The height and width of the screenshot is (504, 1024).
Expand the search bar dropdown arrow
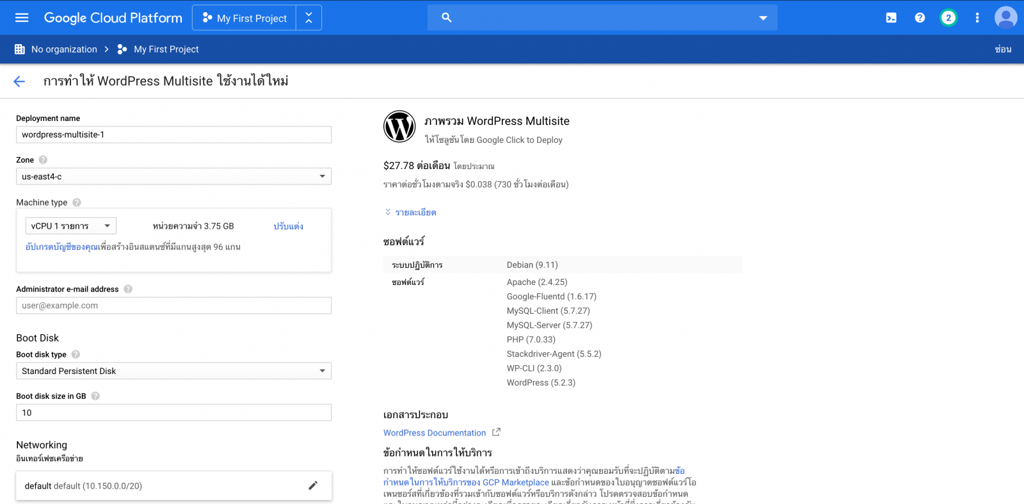tap(763, 18)
